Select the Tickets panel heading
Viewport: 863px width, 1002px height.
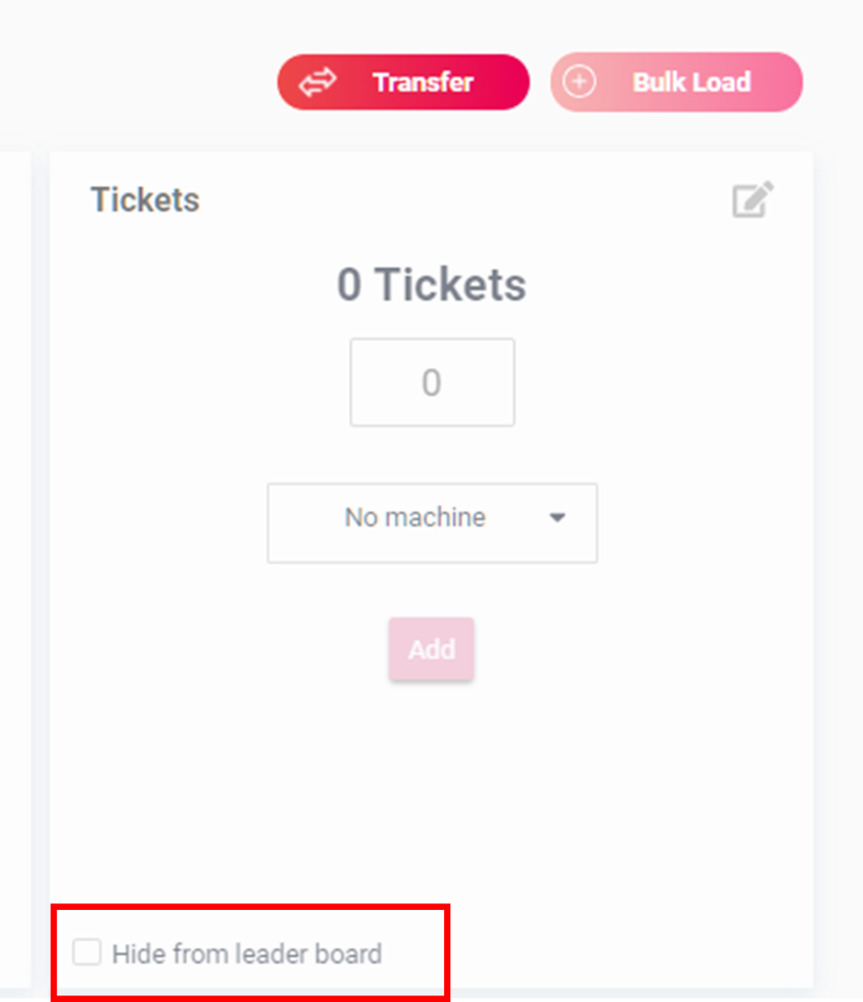pos(144,200)
